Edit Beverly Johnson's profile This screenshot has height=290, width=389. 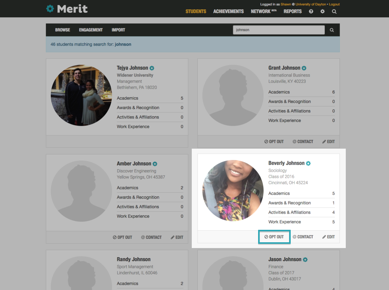pos(328,237)
